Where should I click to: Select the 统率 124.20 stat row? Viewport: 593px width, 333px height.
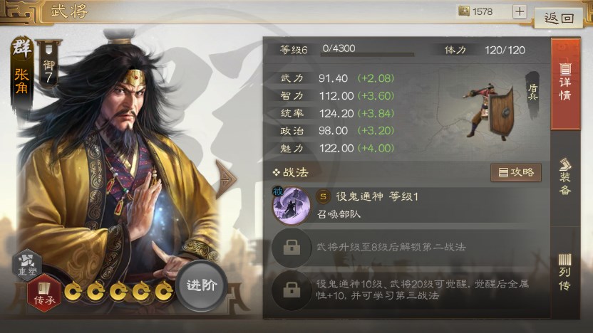tap(336, 113)
